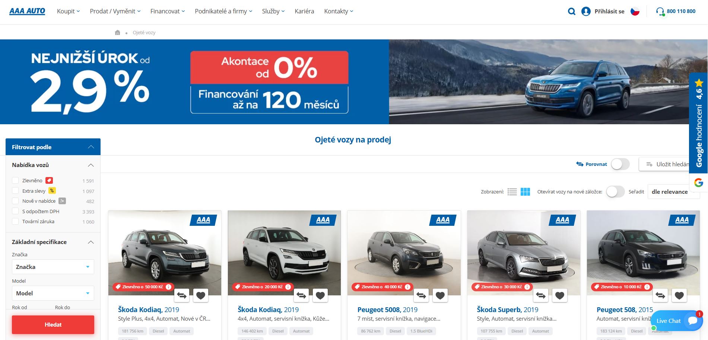Favorite the Peugeot 5008 with heart icon

click(440, 295)
